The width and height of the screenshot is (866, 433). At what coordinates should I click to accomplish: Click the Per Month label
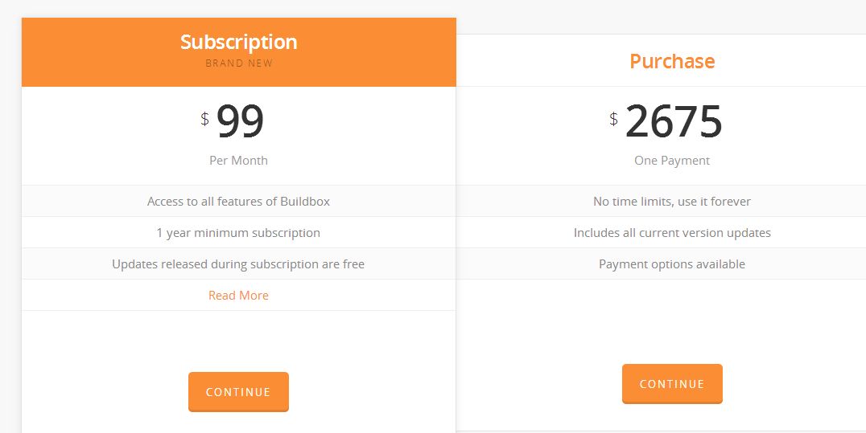[238, 161]
